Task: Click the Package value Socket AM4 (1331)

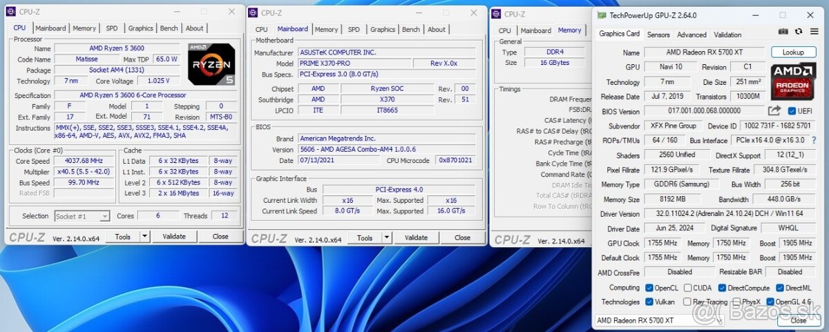Action: (116, 70)
